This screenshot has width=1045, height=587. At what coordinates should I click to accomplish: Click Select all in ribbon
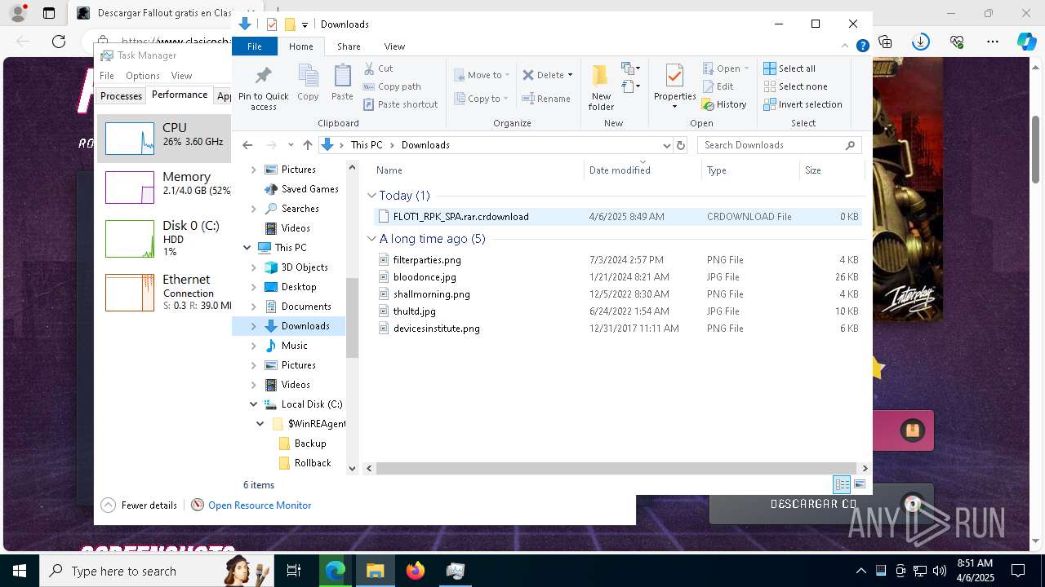[x=789, y=68]
